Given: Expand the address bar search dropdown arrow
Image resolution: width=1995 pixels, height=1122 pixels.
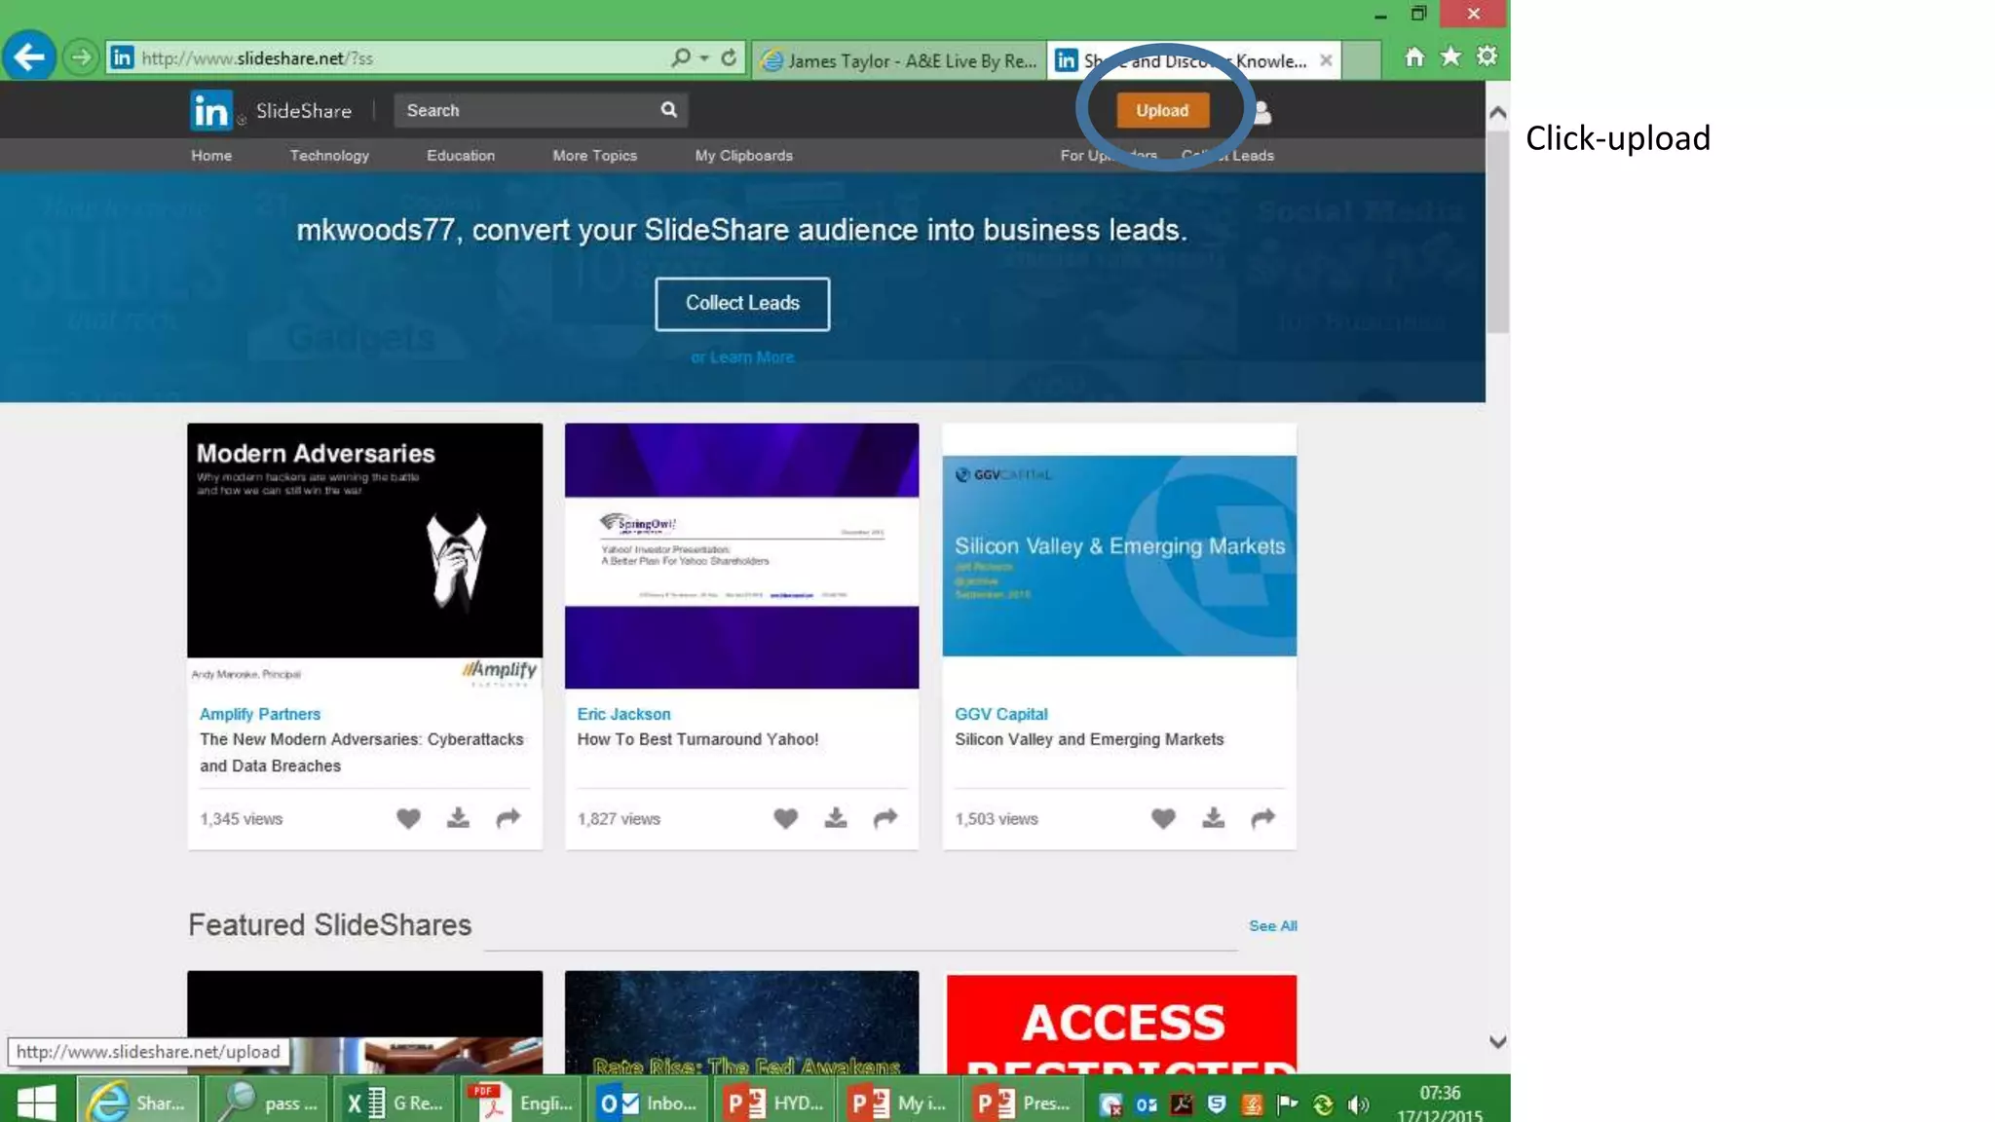Looking at the screenshot, I should [x=704, y=57].
